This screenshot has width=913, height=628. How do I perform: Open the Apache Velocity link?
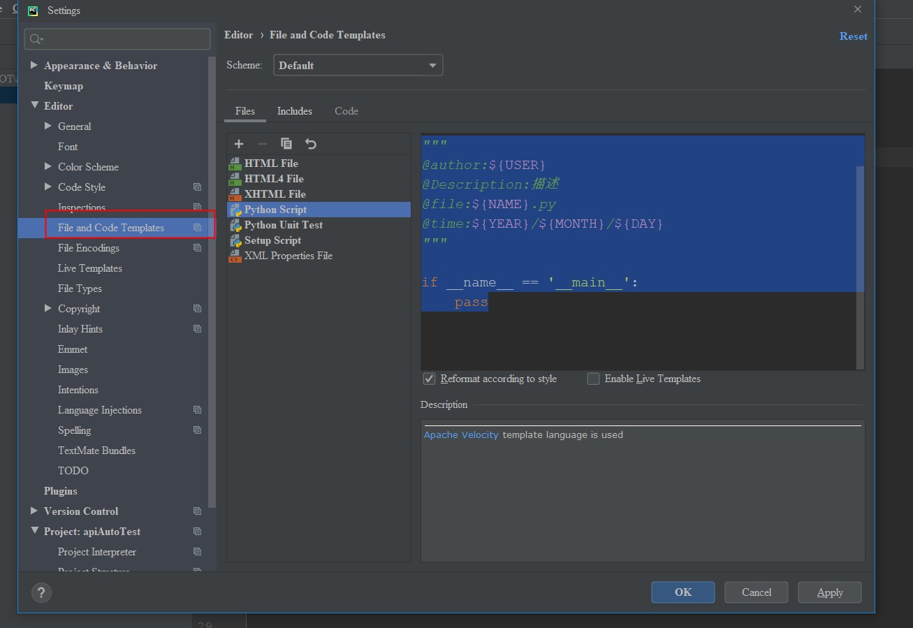tap(461, 435)
